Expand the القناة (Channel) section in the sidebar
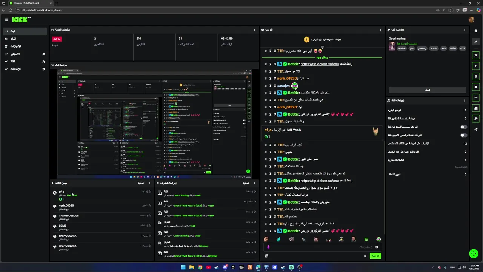This screenshot has height=272, width=483. click(26, 61)
